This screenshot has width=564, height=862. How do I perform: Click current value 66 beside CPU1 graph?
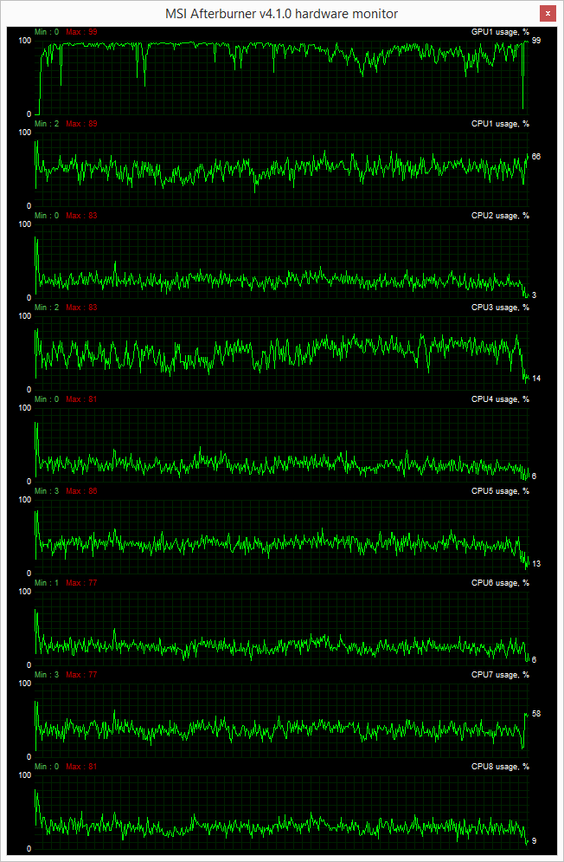[536, 157]
